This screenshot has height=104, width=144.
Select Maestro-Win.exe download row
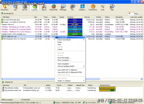(72, 25)
